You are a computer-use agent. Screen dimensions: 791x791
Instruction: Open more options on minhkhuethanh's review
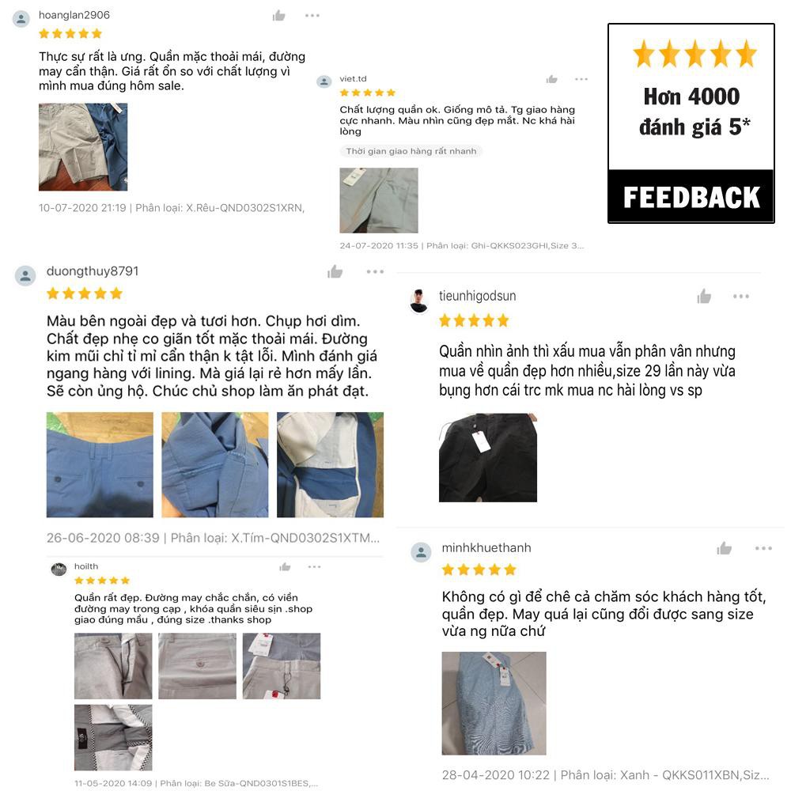click(764, 548)
